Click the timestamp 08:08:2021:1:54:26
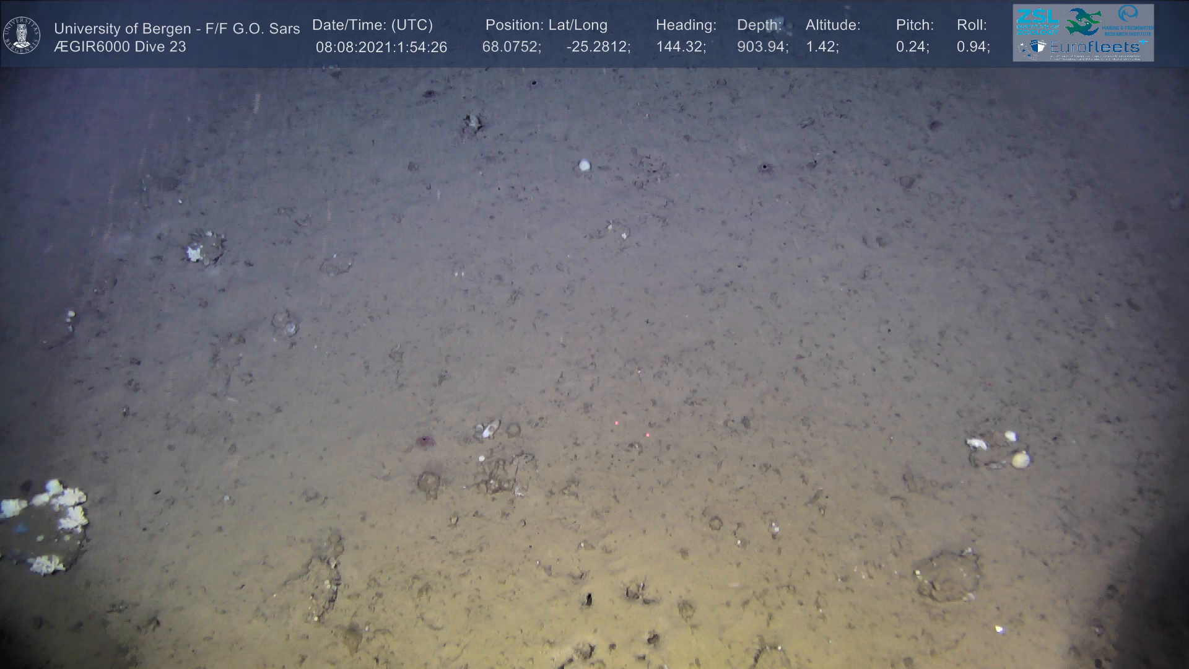 381,47
